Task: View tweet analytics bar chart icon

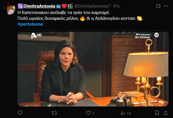Action: [x=123, y=113]
